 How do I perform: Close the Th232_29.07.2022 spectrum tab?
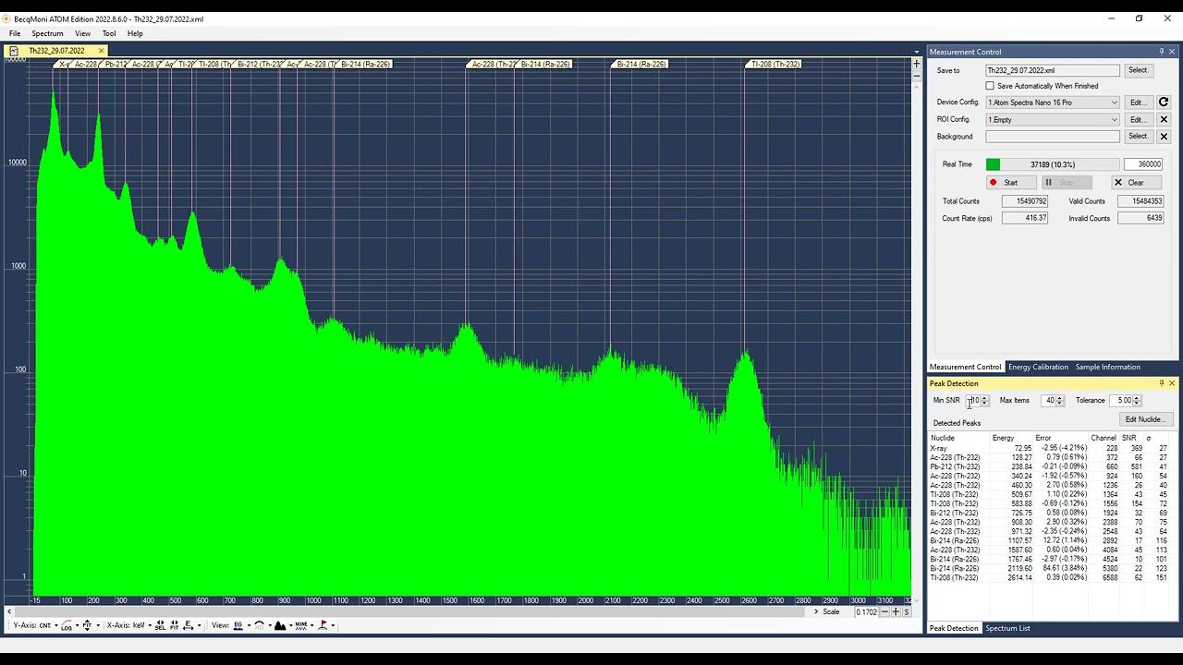point(101,51)
